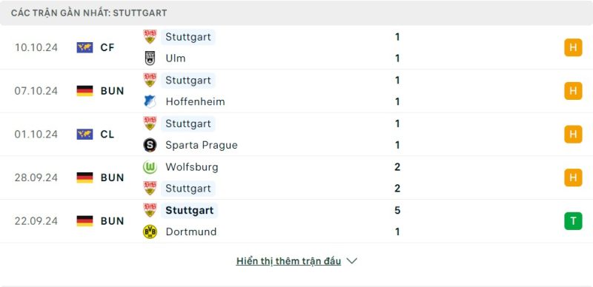Select the Hoffenheim team name
The image size is (593, 287).
click(x=195, y=101)
